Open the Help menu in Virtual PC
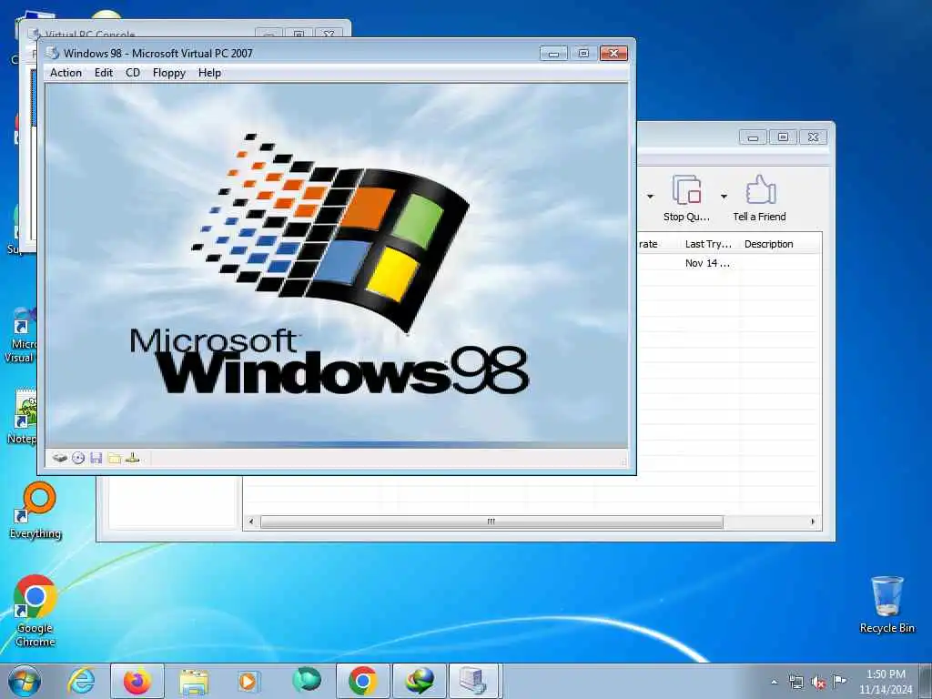 [210, 73]
